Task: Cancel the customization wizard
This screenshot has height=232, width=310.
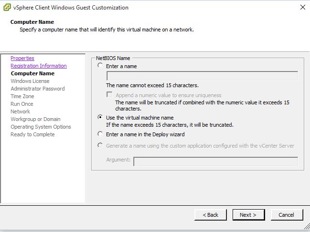Action: [287, 215]
